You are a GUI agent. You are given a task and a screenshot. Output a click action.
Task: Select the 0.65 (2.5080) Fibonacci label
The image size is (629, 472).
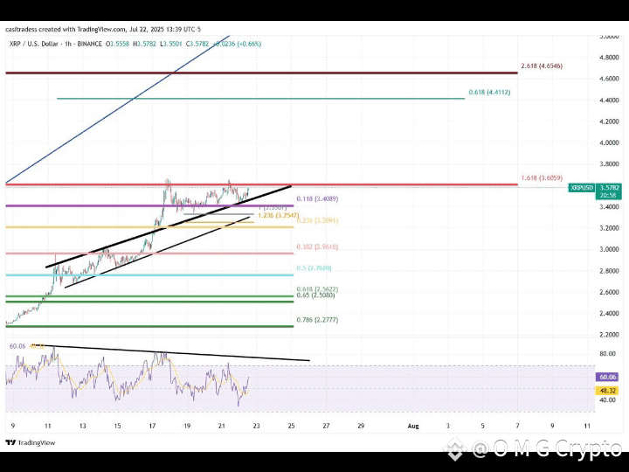(315, 295)
